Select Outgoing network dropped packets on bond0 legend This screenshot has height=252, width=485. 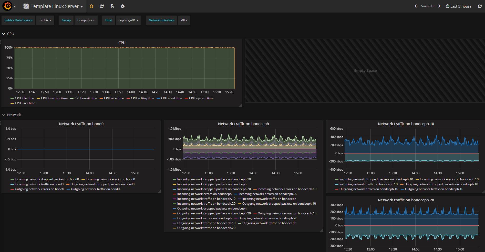[x=102, y=184]
